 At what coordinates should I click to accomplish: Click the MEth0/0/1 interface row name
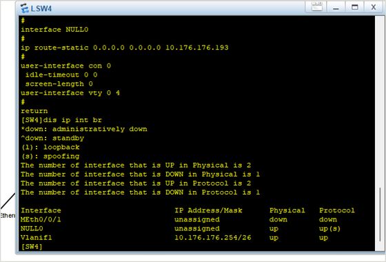click(41, 219)
